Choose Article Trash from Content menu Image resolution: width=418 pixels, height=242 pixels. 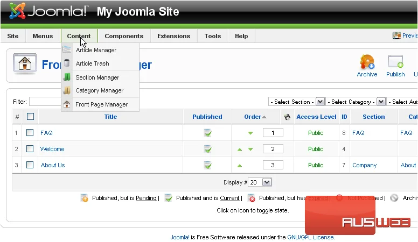(x=100, y=63)
